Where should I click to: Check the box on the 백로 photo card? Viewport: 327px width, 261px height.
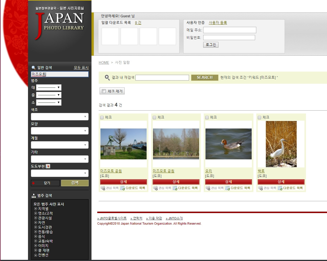[260, 118]
